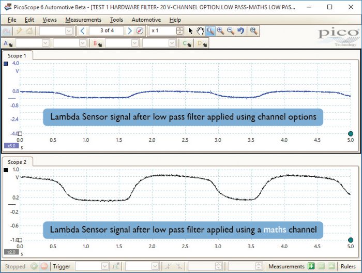The height and width of the screenshot is (273, 362).
Task: Click the Rulers button
Action: click(348, 266)
